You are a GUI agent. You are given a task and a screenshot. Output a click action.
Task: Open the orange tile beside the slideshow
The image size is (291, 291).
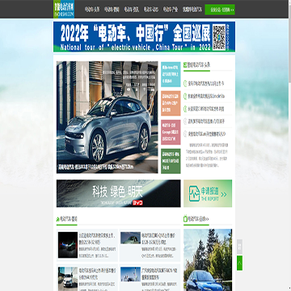click(171, 103)
